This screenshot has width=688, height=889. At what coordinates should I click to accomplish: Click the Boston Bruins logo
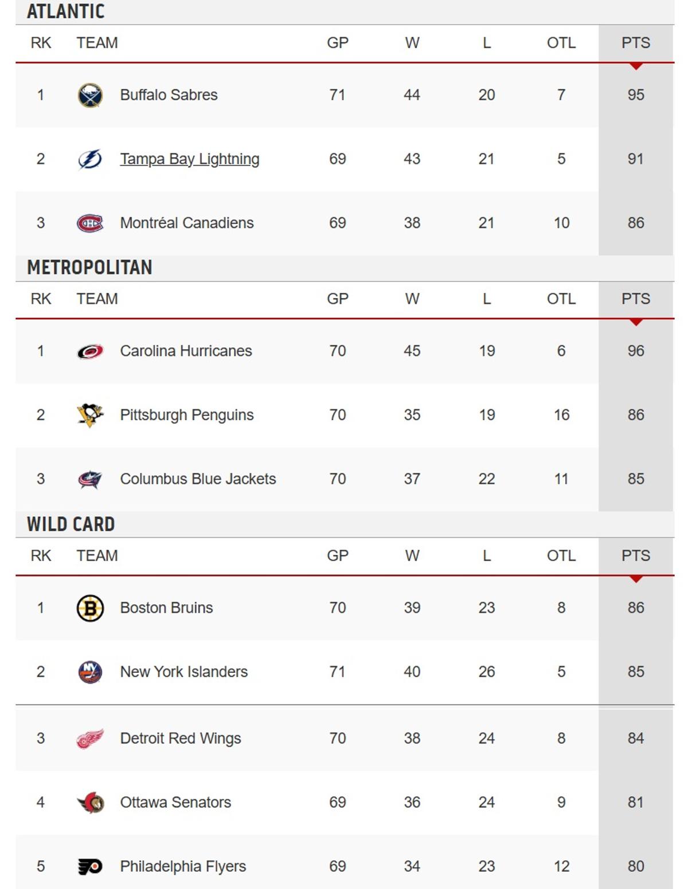(90, 608)
